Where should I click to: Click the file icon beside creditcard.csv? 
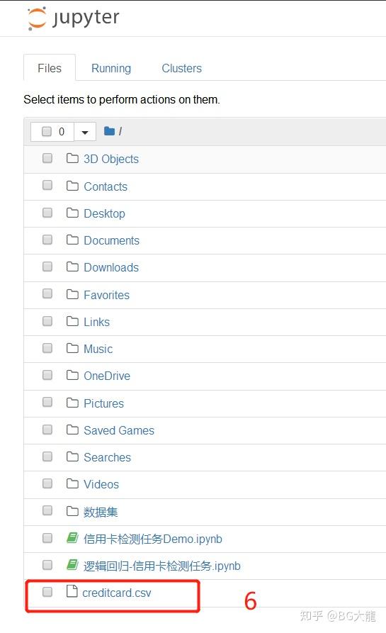72,591
